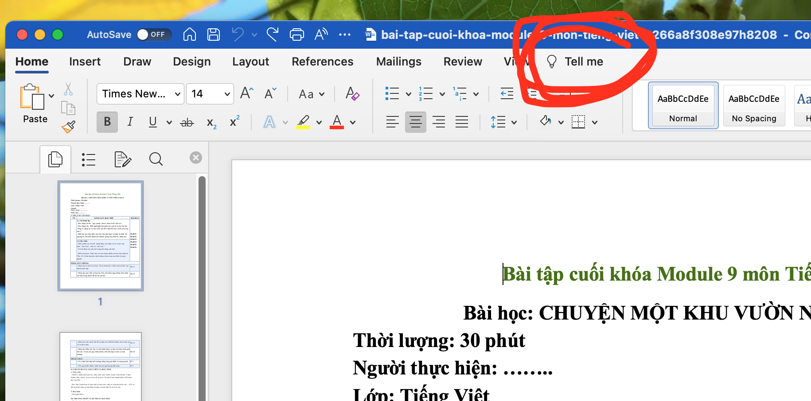Viewport: 811px width, 401px height.
Task: Expand borders options arrow
Action: click(595, 122)
